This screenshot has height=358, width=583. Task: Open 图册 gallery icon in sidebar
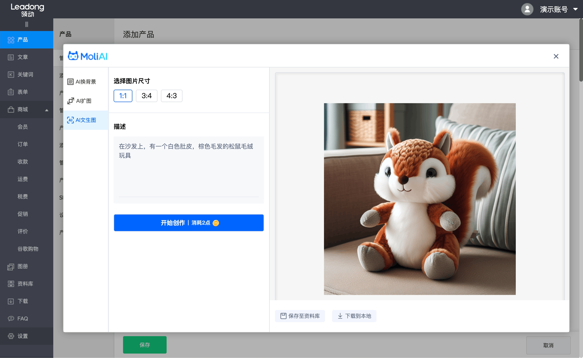point(11,267)
